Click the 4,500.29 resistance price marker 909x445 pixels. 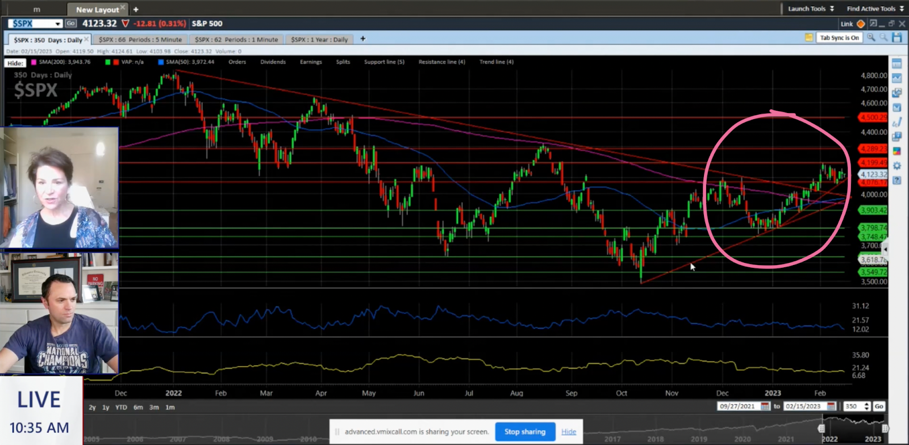(x=873, y=117)
